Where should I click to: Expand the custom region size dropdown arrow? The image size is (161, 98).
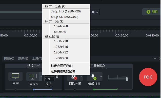pyautogui.click(x=41, y=77)
